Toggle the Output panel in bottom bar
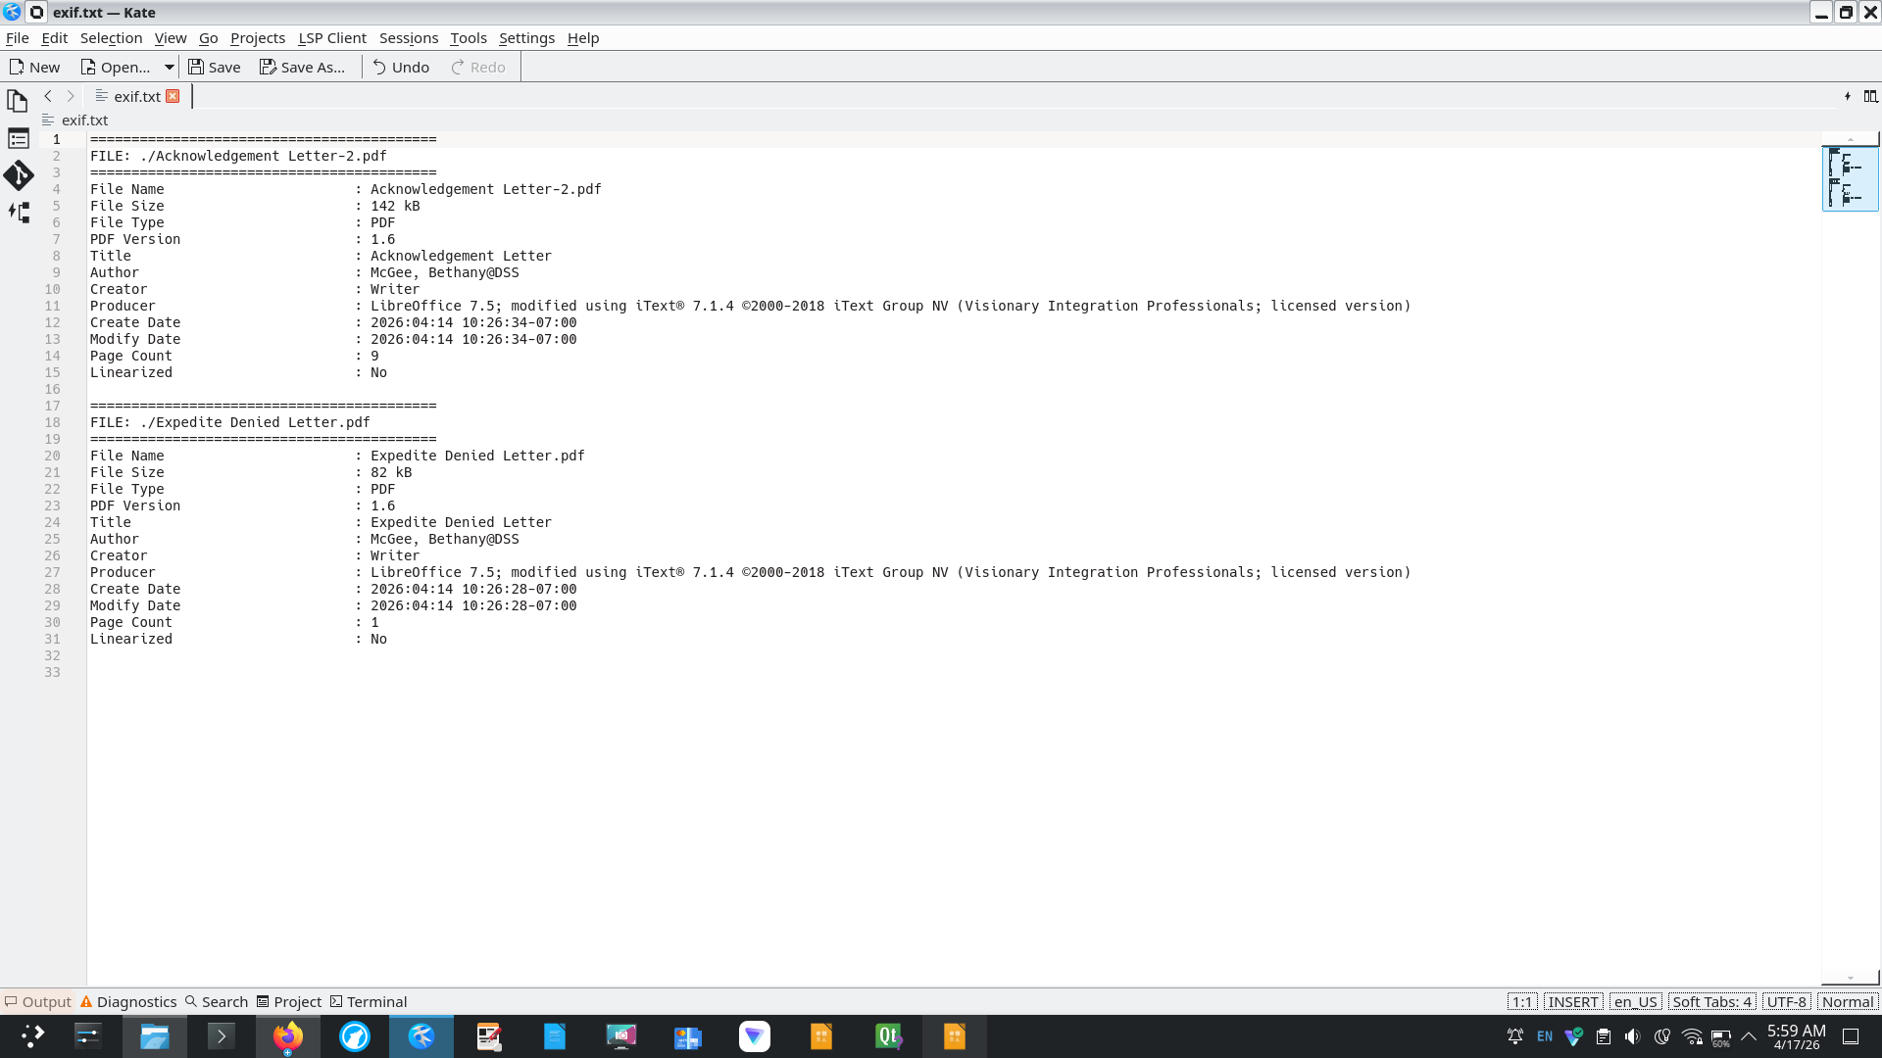 pos(38,1001)
